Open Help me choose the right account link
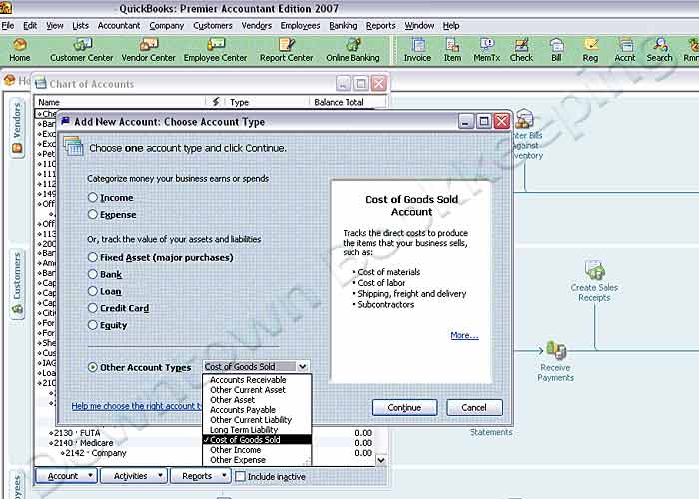Viewport: 699px width, 499px height. click(x=137, y=406)
